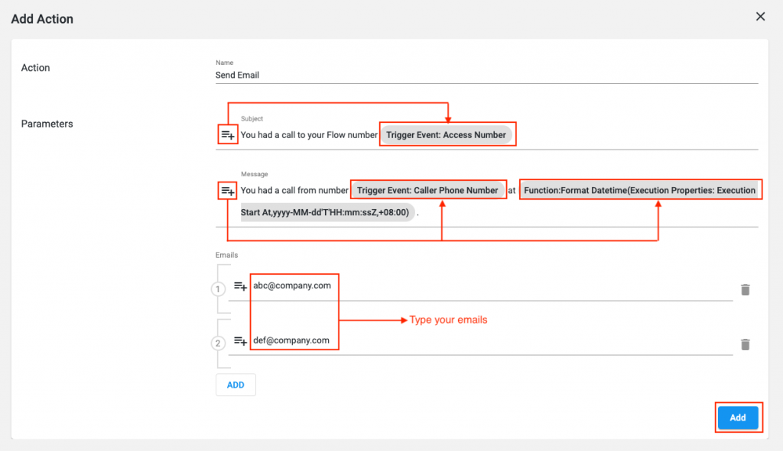783x451 pixels.
Task: Click the white ADD email button
Action: coord(236,385)
